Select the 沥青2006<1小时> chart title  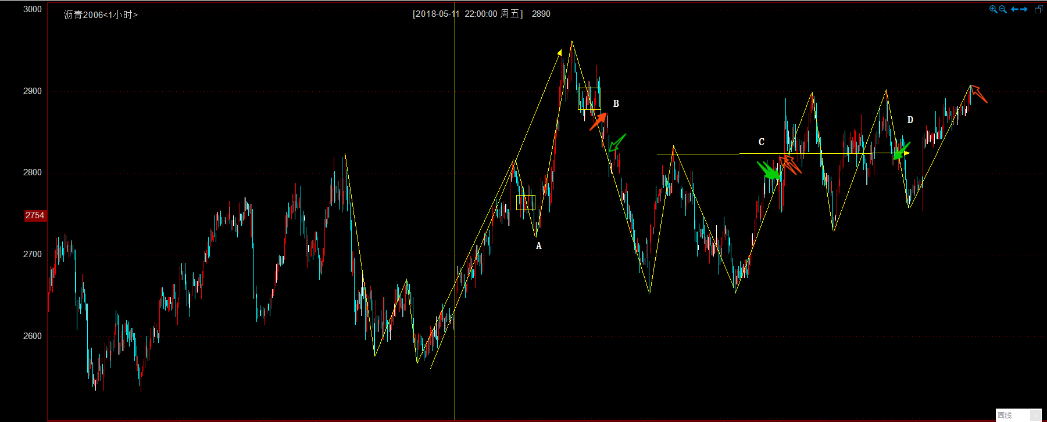(101, 15)
